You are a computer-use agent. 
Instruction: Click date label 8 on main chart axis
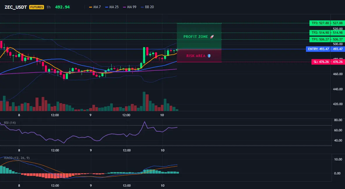coord(19,115)
